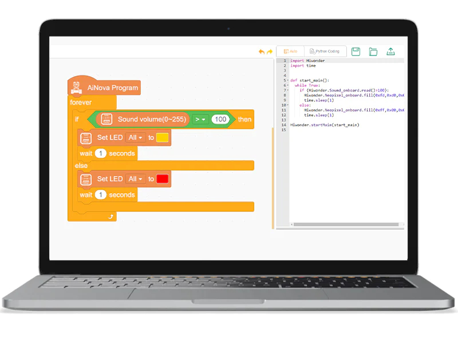Open the greater-than comparison operator dropdown

(x=199, y=119)
